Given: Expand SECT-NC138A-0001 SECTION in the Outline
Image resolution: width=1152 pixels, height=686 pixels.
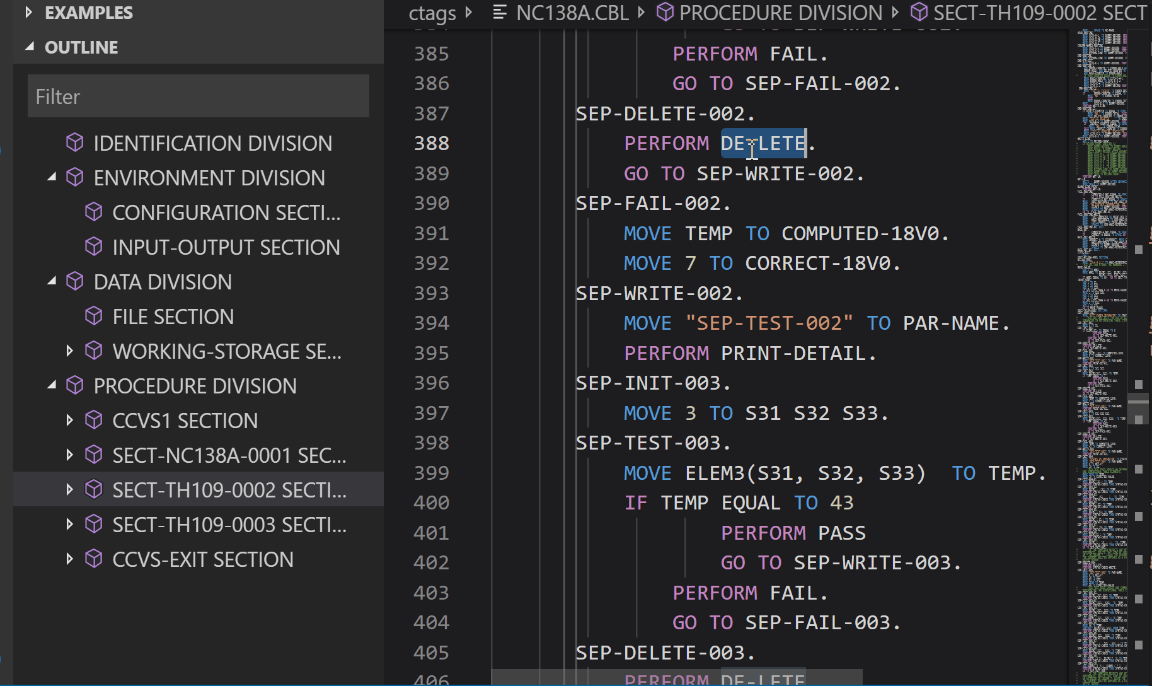Looking at the screenshot, I should coord(69,455).
